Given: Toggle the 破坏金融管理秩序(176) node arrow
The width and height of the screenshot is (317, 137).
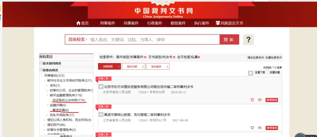Looking at the screenshot, I should (48, 95).
